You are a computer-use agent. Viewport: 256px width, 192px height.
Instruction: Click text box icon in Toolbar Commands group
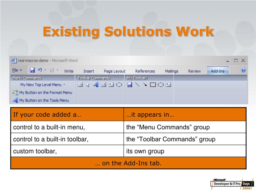click(x=111, y=84)
